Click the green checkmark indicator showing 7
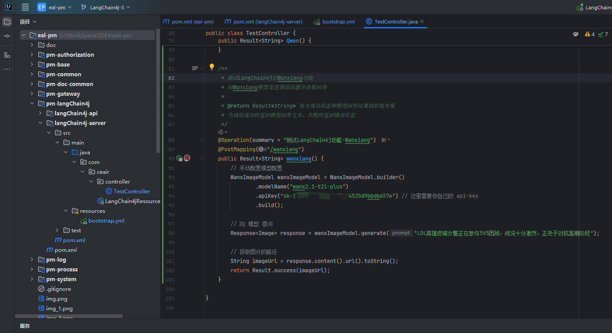This screenshot has width=612, height=333. click(x=603, y=34)
